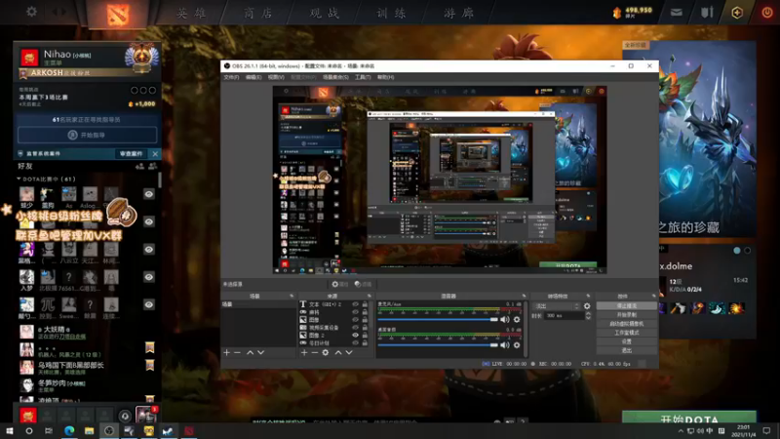The image size is (780, 439).
Task: Open Dota 2 settings gear icon
Action: pos(31,12)
